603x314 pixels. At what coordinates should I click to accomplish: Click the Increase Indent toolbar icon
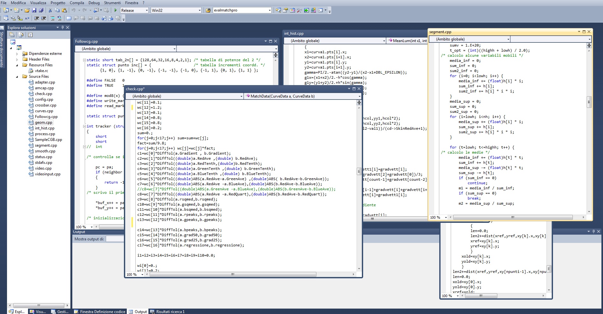43,18
